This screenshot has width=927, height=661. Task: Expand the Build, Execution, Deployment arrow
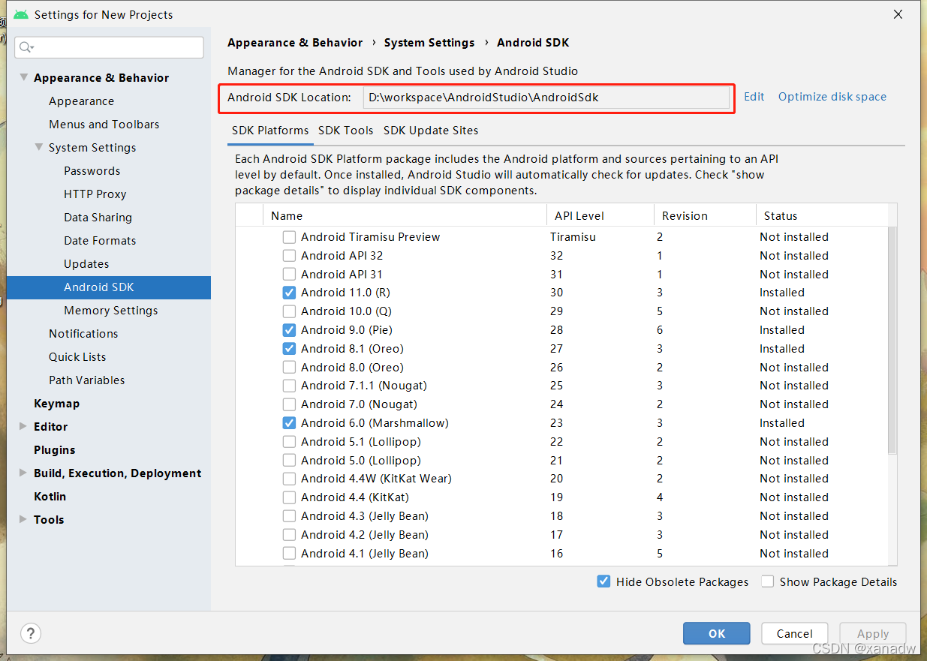23,473
